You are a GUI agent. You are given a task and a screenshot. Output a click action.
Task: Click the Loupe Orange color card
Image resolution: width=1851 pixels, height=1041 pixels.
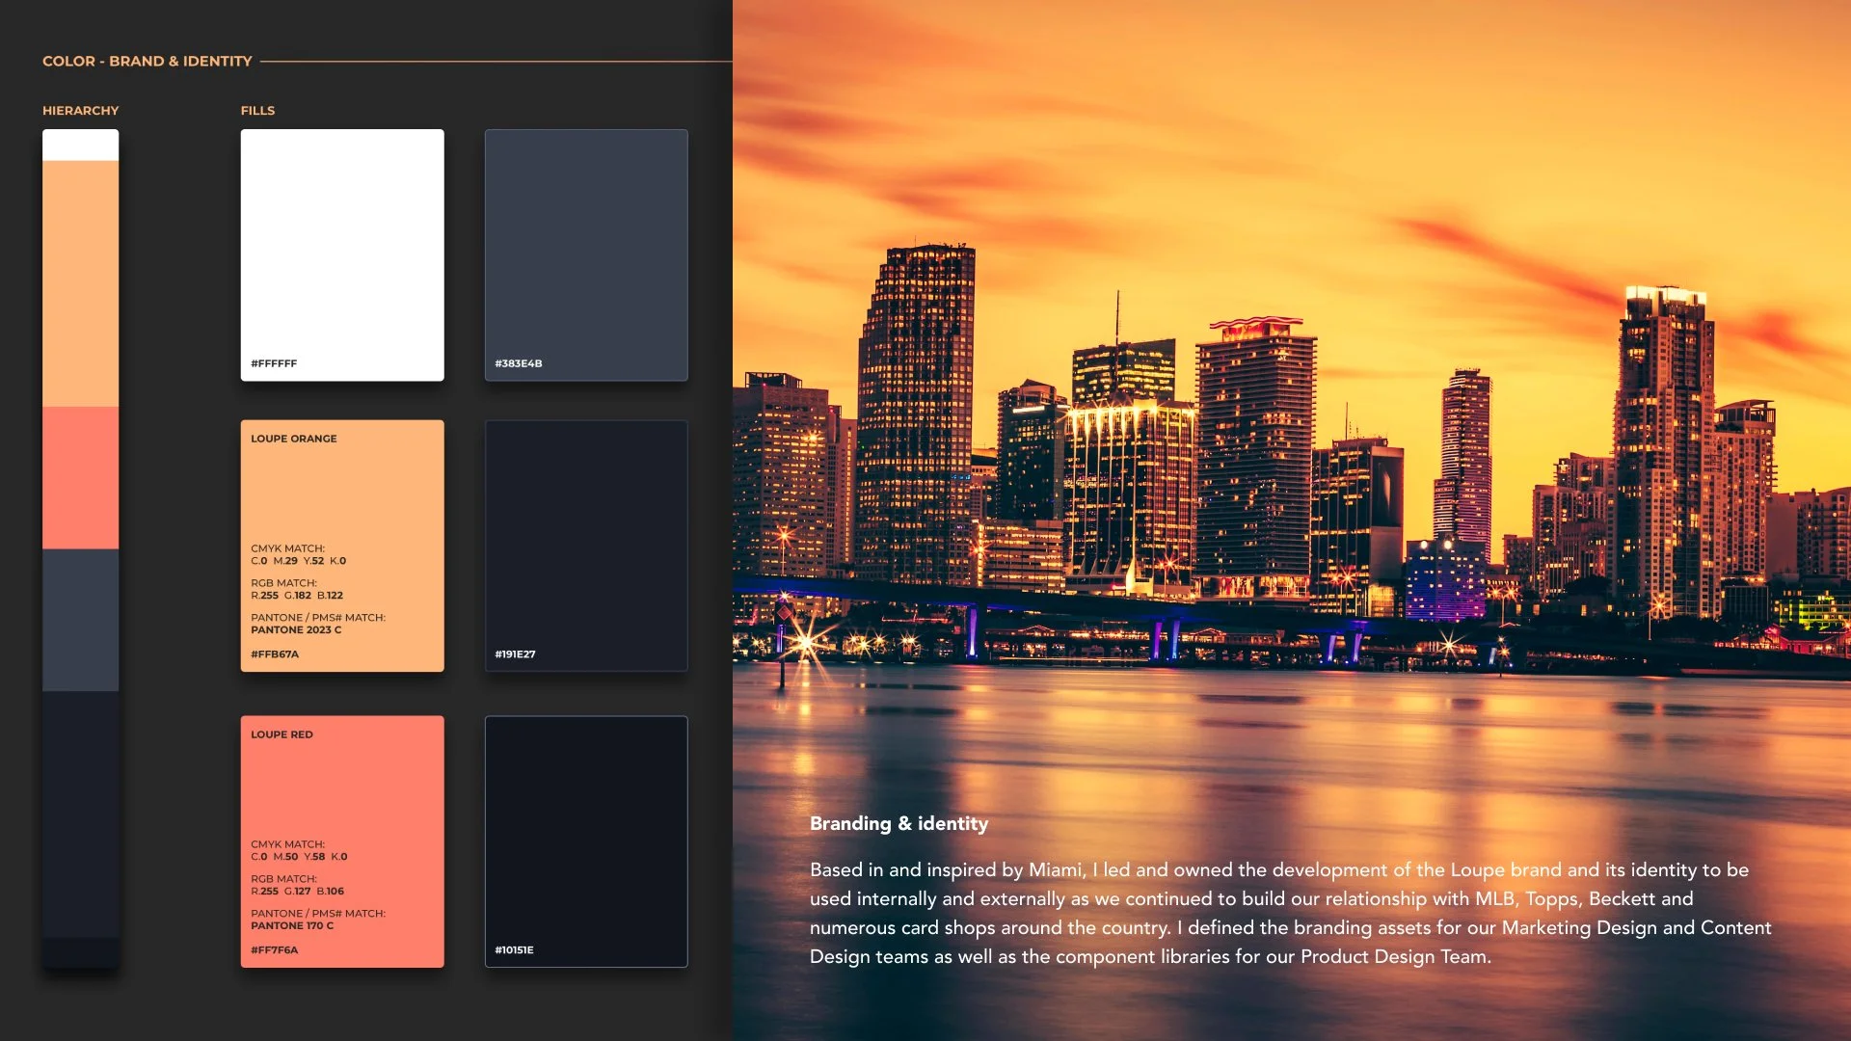tap(342, 492)
